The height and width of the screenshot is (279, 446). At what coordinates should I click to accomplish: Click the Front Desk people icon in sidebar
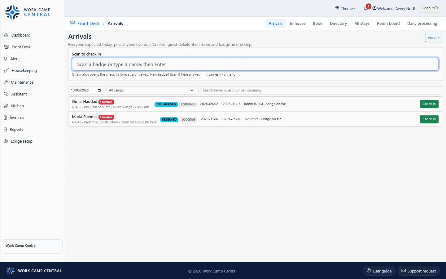[6, 47]
